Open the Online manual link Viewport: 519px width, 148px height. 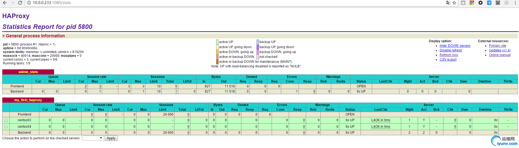coord(499,55)
